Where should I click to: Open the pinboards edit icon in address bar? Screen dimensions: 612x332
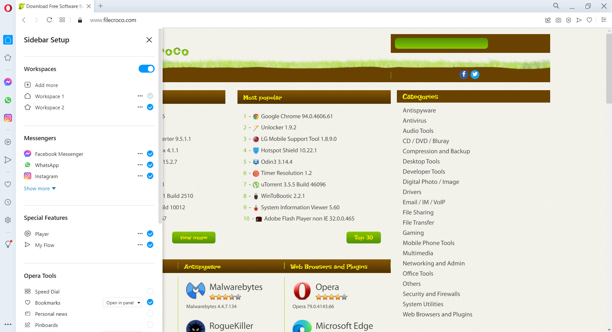(548, 20)
